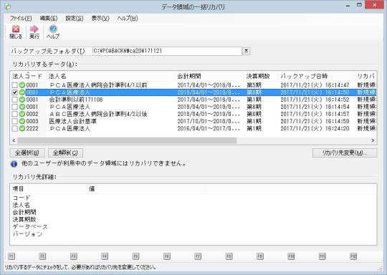Check the box for 医療法人会計基準
Screen dimensions: 387x275
15,121
